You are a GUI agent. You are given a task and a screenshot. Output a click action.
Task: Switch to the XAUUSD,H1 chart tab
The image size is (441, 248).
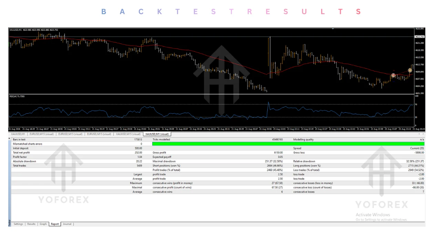18,134
